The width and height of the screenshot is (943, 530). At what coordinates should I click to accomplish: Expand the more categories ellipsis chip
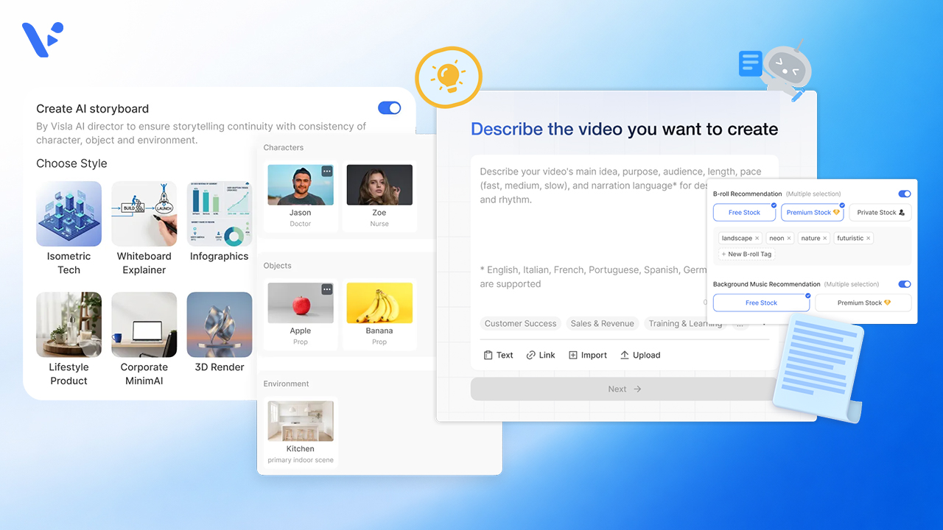(740, 324)
